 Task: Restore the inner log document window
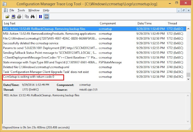(184, 11)
